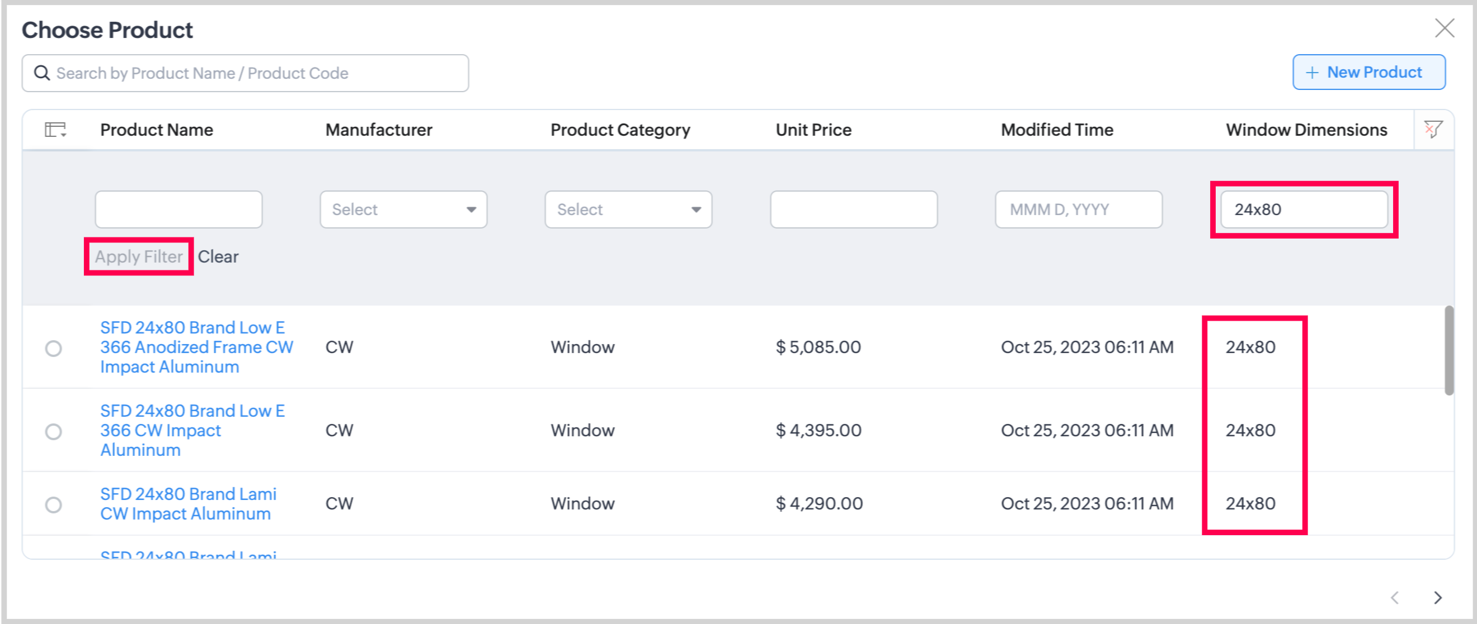Click the Window Dimensions filter field
The width and height of the screenshot is (1477, 624).
coord(1303,209)
